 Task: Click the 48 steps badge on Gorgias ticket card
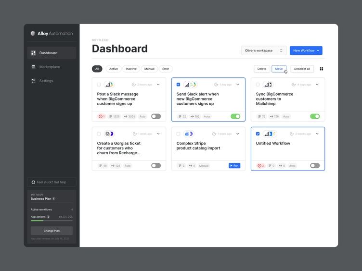pos(103,166)
